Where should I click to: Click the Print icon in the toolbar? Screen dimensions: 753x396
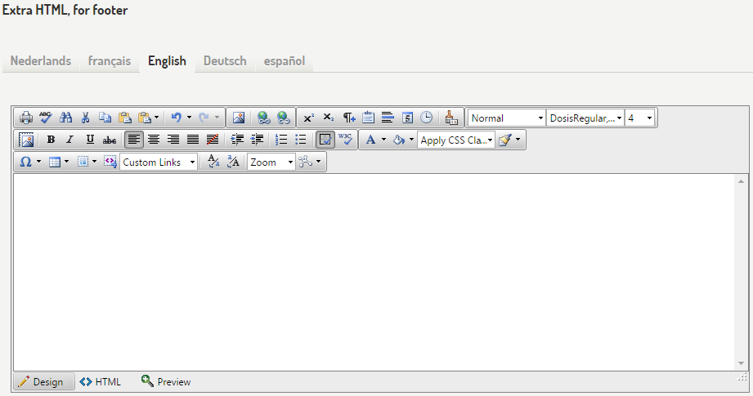pos(26,118)
